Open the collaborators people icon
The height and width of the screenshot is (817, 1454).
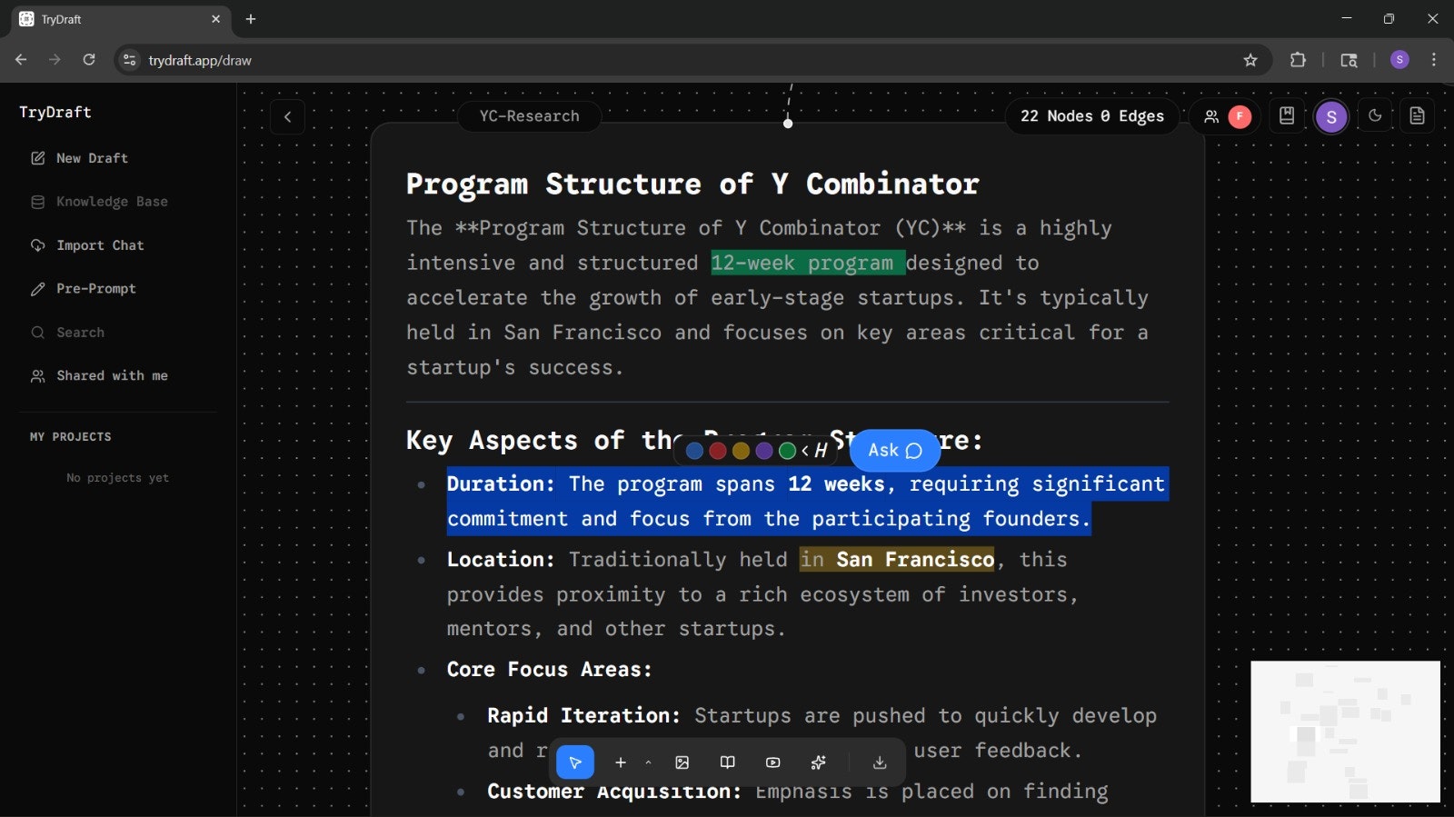point(1210,116)
